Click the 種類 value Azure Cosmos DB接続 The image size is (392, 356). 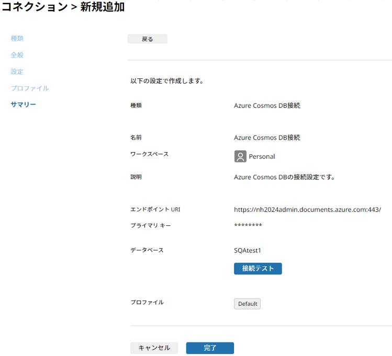click(267, 106)
